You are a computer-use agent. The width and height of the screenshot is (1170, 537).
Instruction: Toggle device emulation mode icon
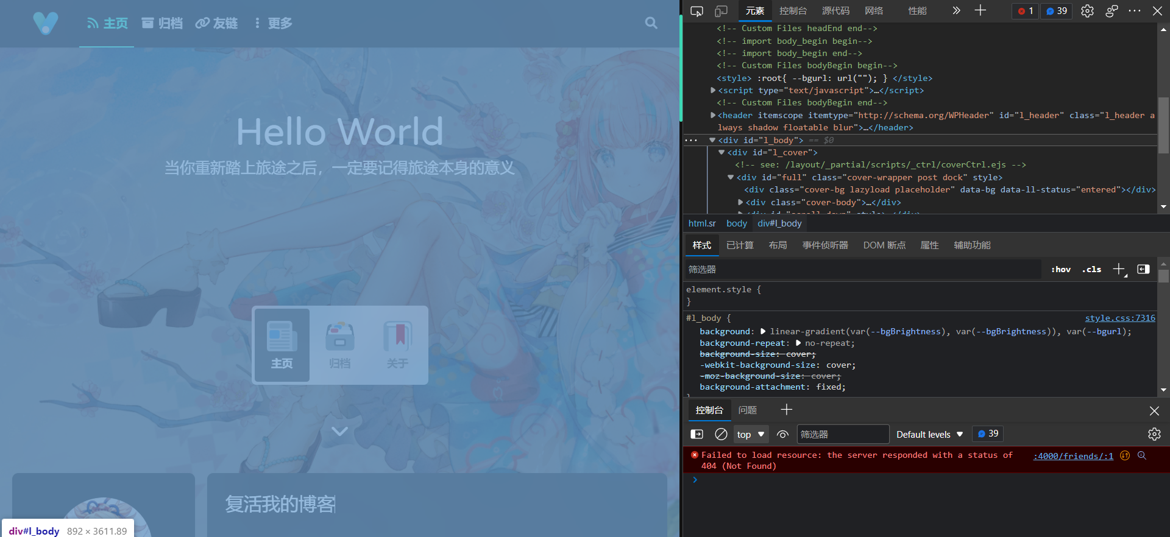[x=721, y=11]
